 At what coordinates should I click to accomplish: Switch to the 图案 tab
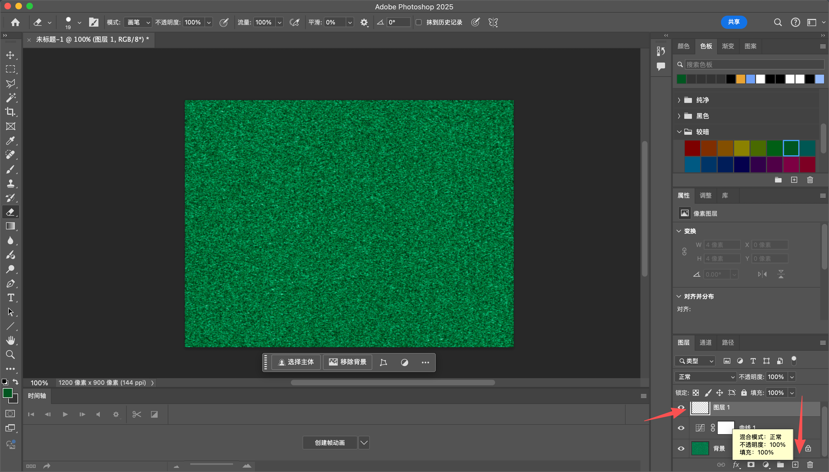[x=750, y=46]
